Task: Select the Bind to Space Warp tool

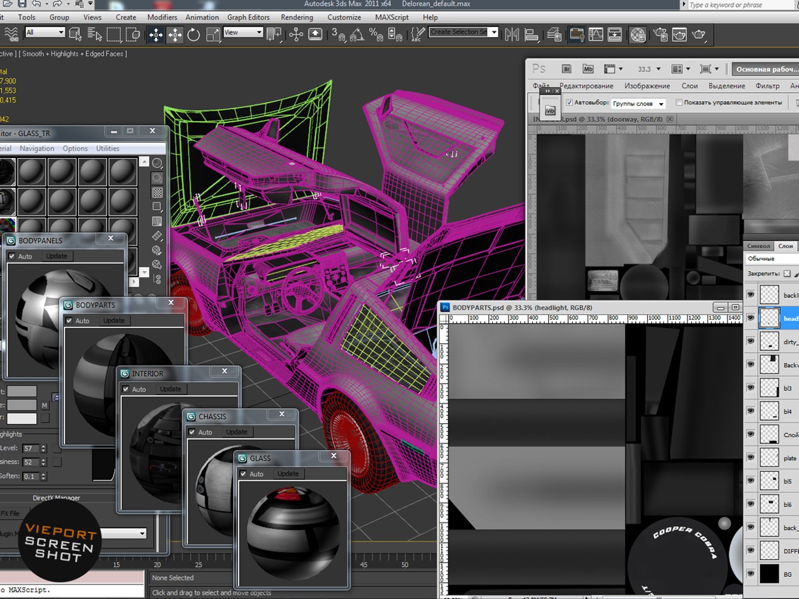Action: coord(11,35)
